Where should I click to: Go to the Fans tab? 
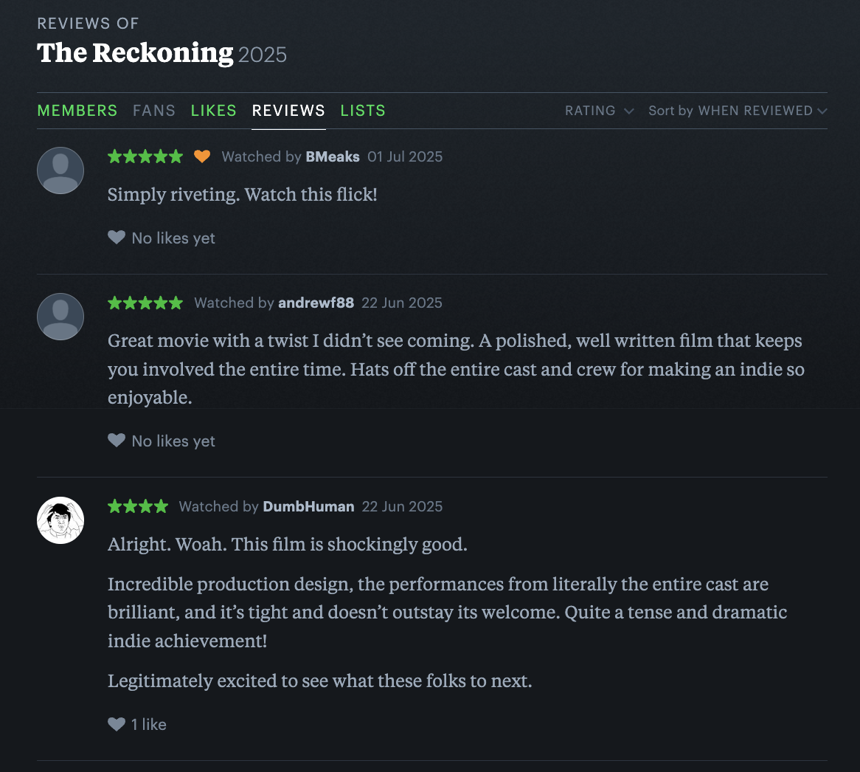tap(154, 111)
